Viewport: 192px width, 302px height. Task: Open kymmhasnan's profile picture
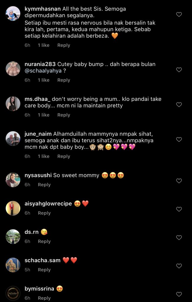point(13,14)
